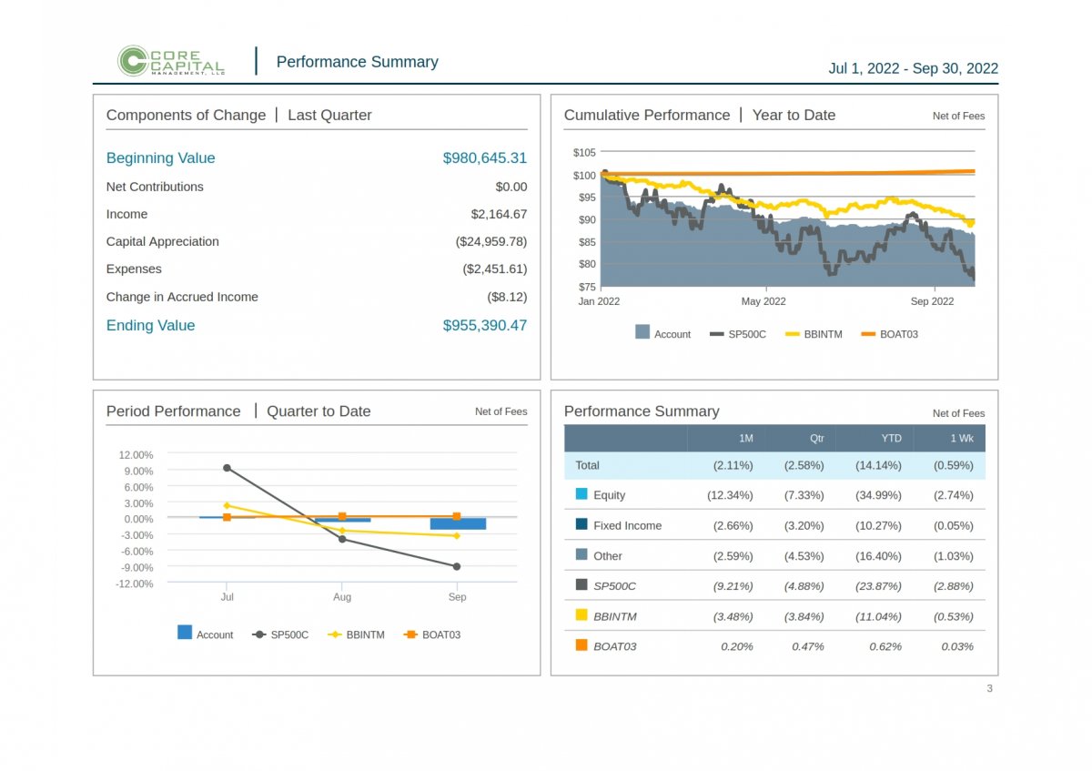Click BBINTM legend marker in Period Performance chart

point(334,634)
